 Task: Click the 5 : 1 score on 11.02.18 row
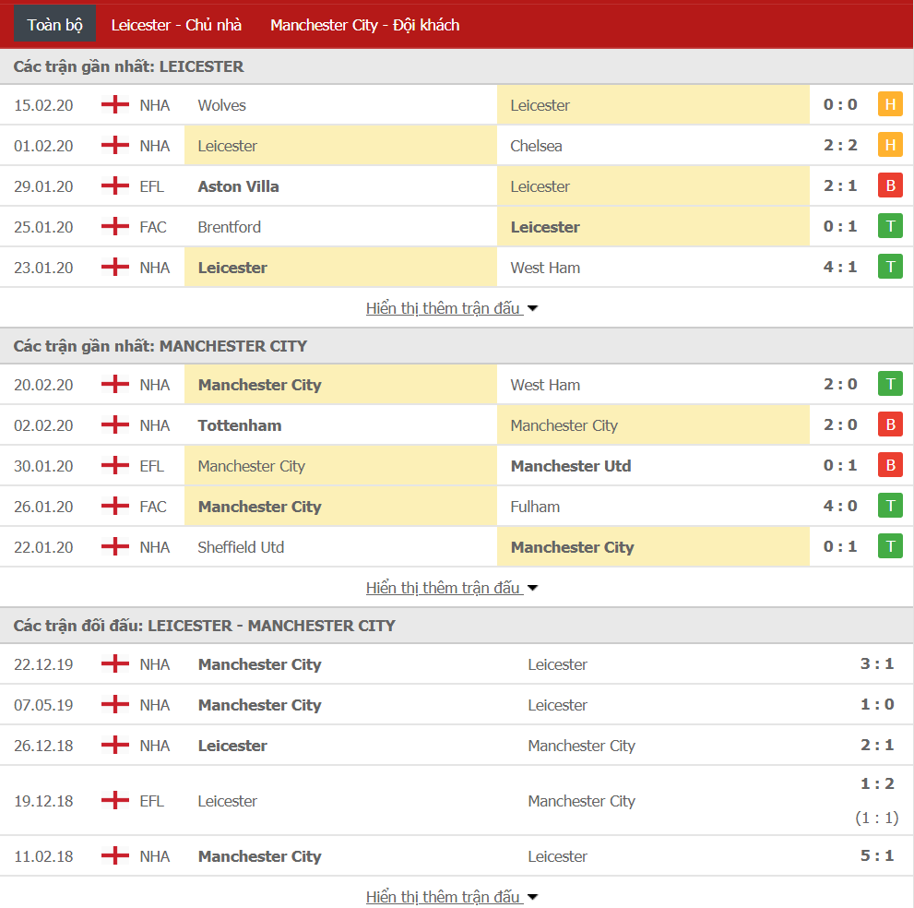(x=877, y=855)
